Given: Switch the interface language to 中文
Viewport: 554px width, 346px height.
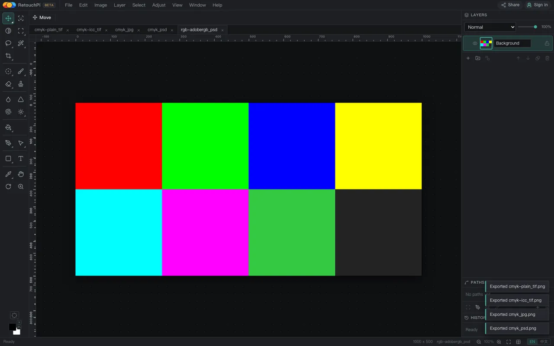Looking at the screenshot, I should 544,342.
